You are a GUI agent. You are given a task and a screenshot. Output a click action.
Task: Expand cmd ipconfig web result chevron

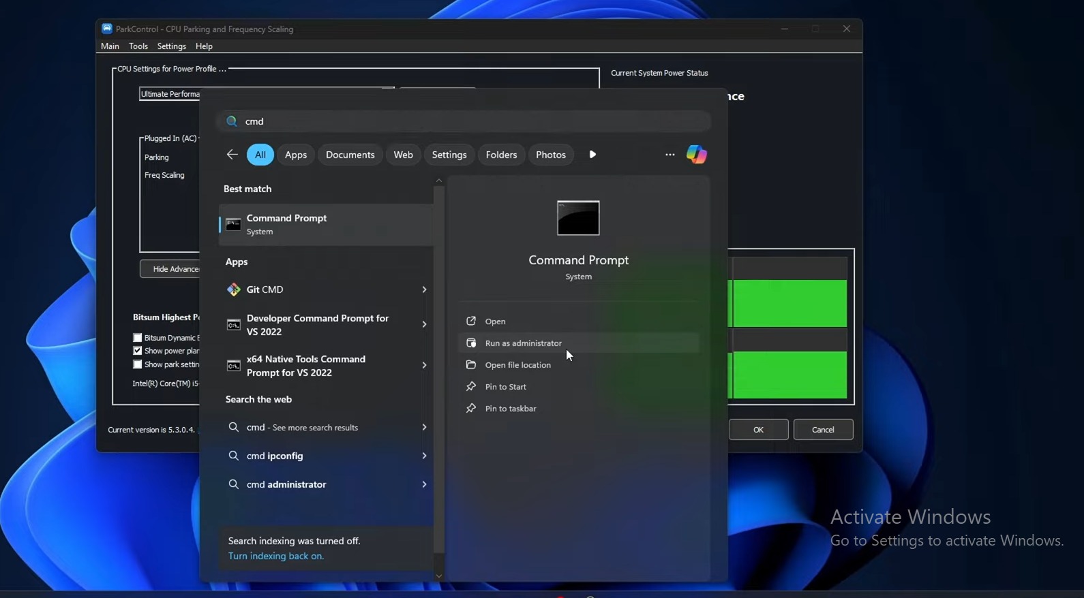click(x=424, y=456)
